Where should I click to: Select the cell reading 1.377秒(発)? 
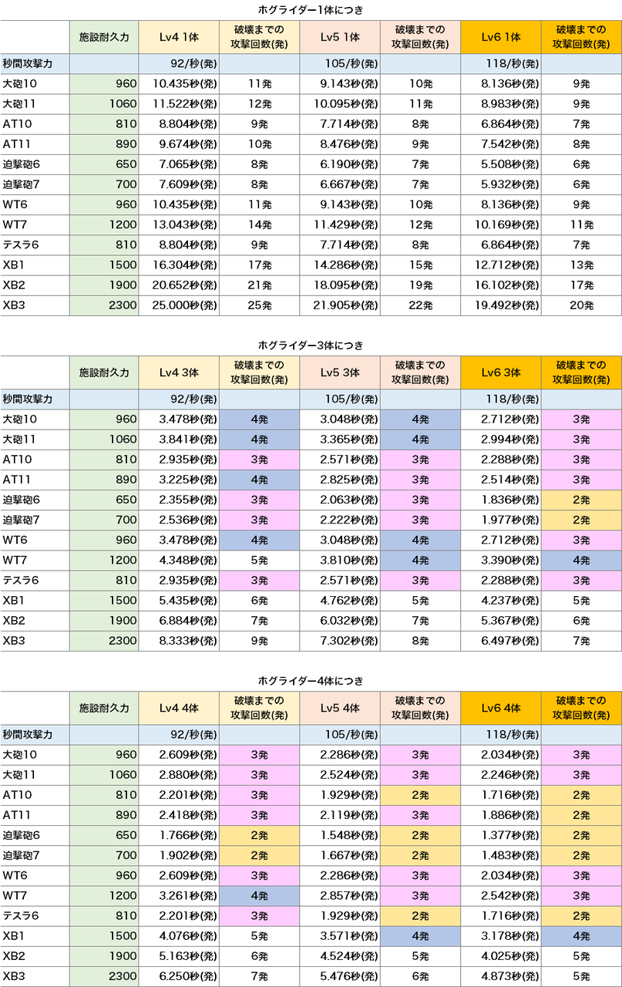(501, 835)
